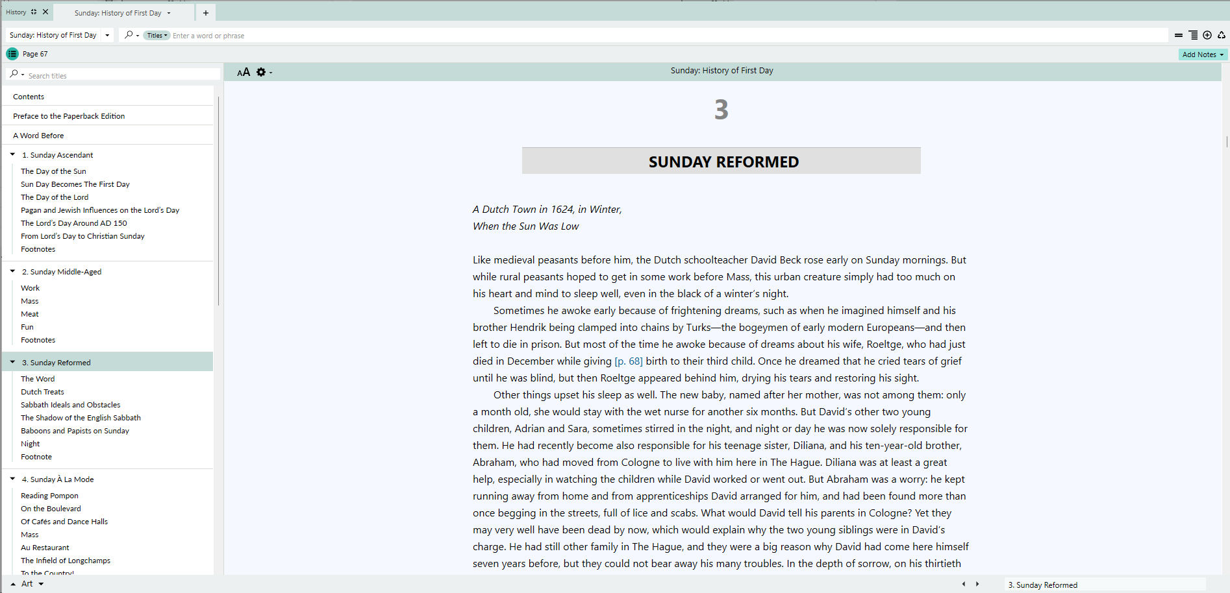The image size is (1230, 593).
Task: Open the Mass section under Sunday Middle-Aged
Action: 29,301
